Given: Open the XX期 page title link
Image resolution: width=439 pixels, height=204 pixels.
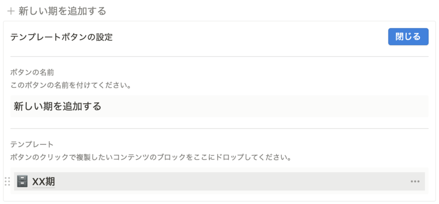Looking at the screenshot, I should 43,182.
